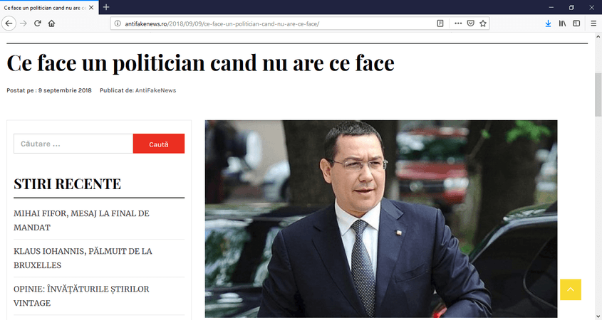602x320 pixels.
Task: Focus the Căutare search input field
Action: [73, 144]
